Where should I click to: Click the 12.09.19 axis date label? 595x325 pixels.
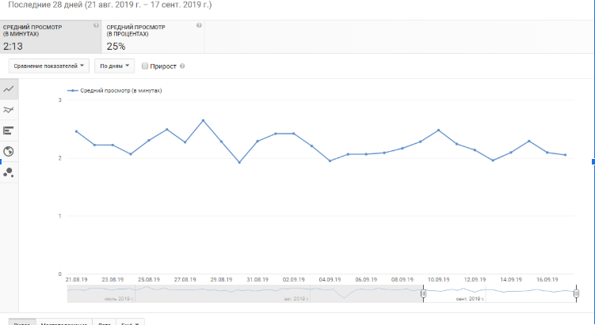coord(475,280)
